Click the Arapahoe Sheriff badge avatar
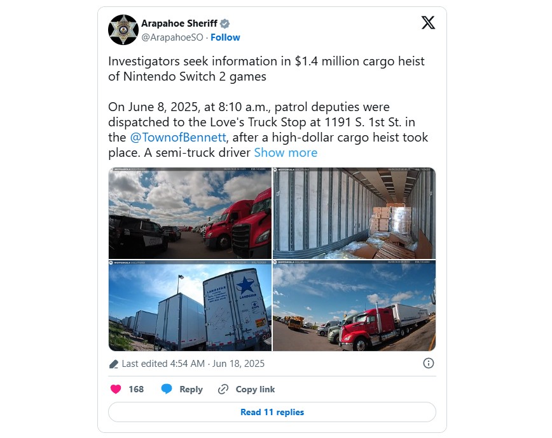This screenshot has width=552, height=438. [x=123, y=30]
